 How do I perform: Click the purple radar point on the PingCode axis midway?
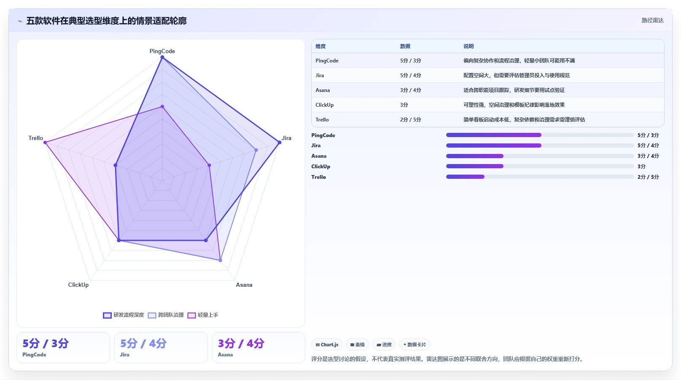click(162, 107)
